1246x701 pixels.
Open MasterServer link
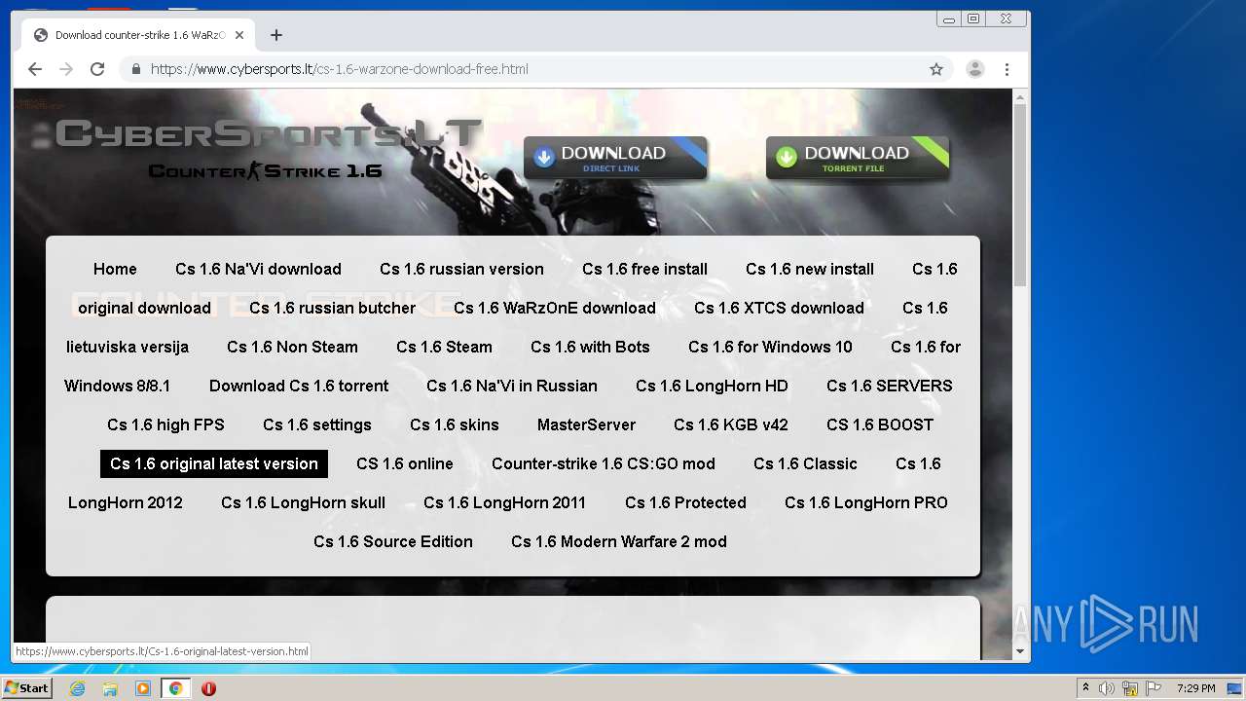(586, 424)
